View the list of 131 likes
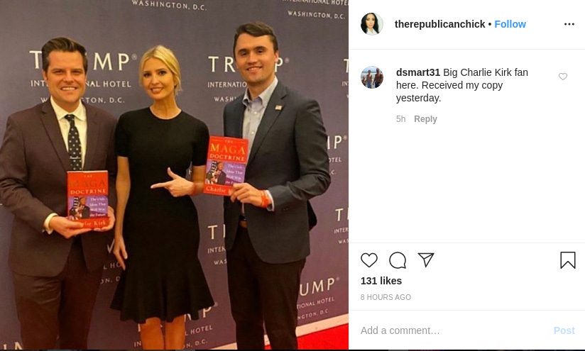The height and width of the screenshot is (351, 585). pyautogui.click(x=381, y=281)
